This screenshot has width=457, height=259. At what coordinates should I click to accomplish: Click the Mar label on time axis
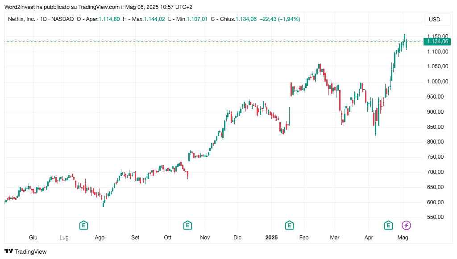(x=335, y=238)
